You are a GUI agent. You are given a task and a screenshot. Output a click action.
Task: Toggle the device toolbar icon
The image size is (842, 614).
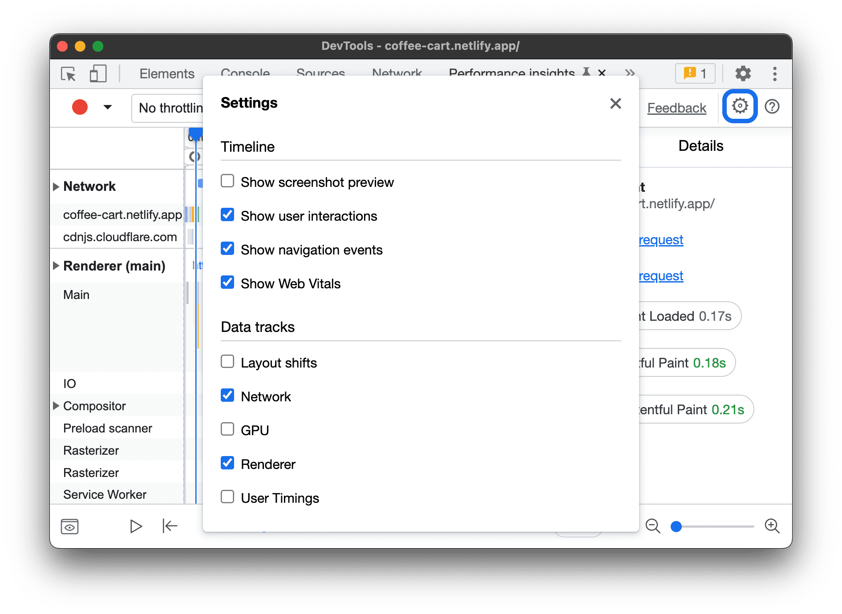click(98, 74)
